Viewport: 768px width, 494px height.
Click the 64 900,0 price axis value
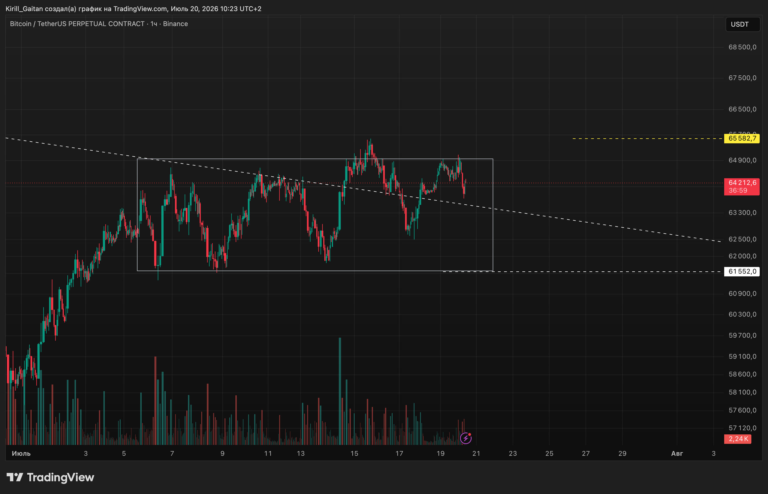[742, 160]
